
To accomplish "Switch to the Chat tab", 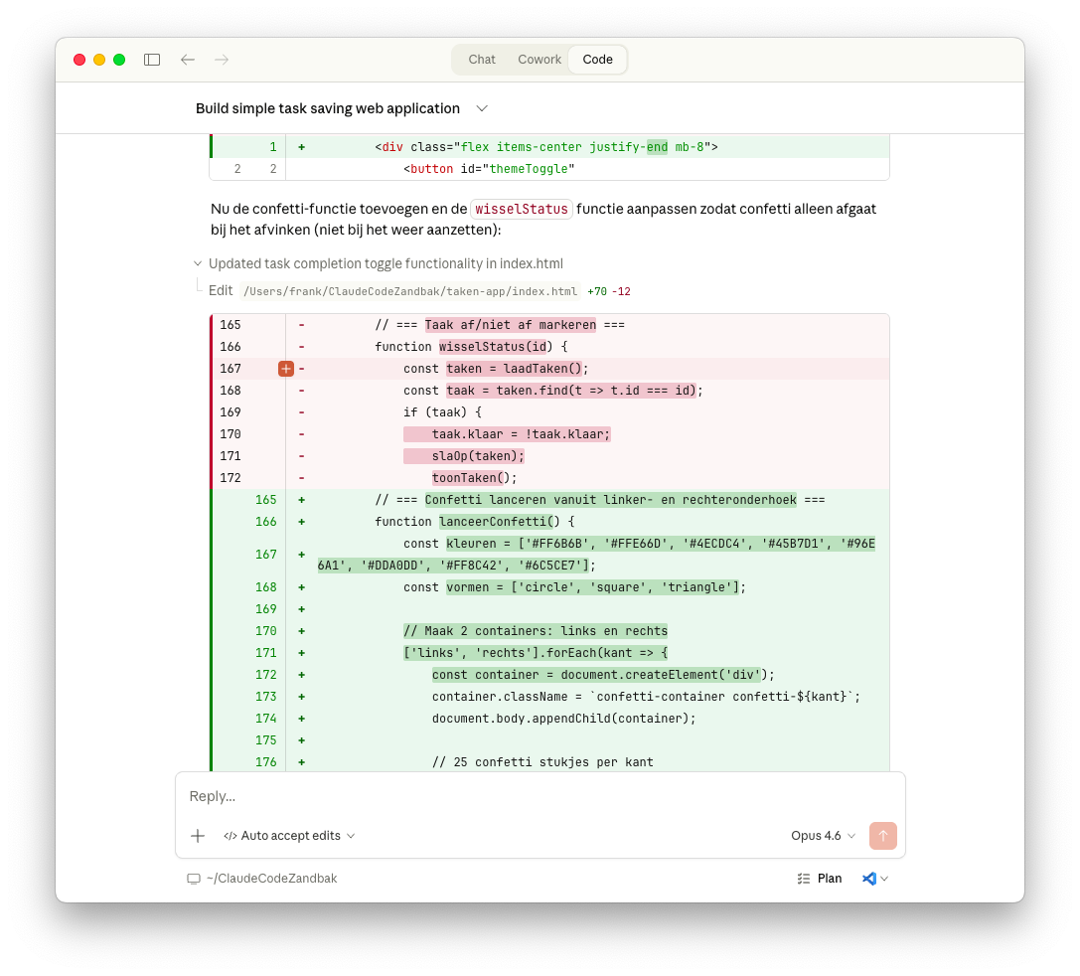I will [x=482, y=59].
